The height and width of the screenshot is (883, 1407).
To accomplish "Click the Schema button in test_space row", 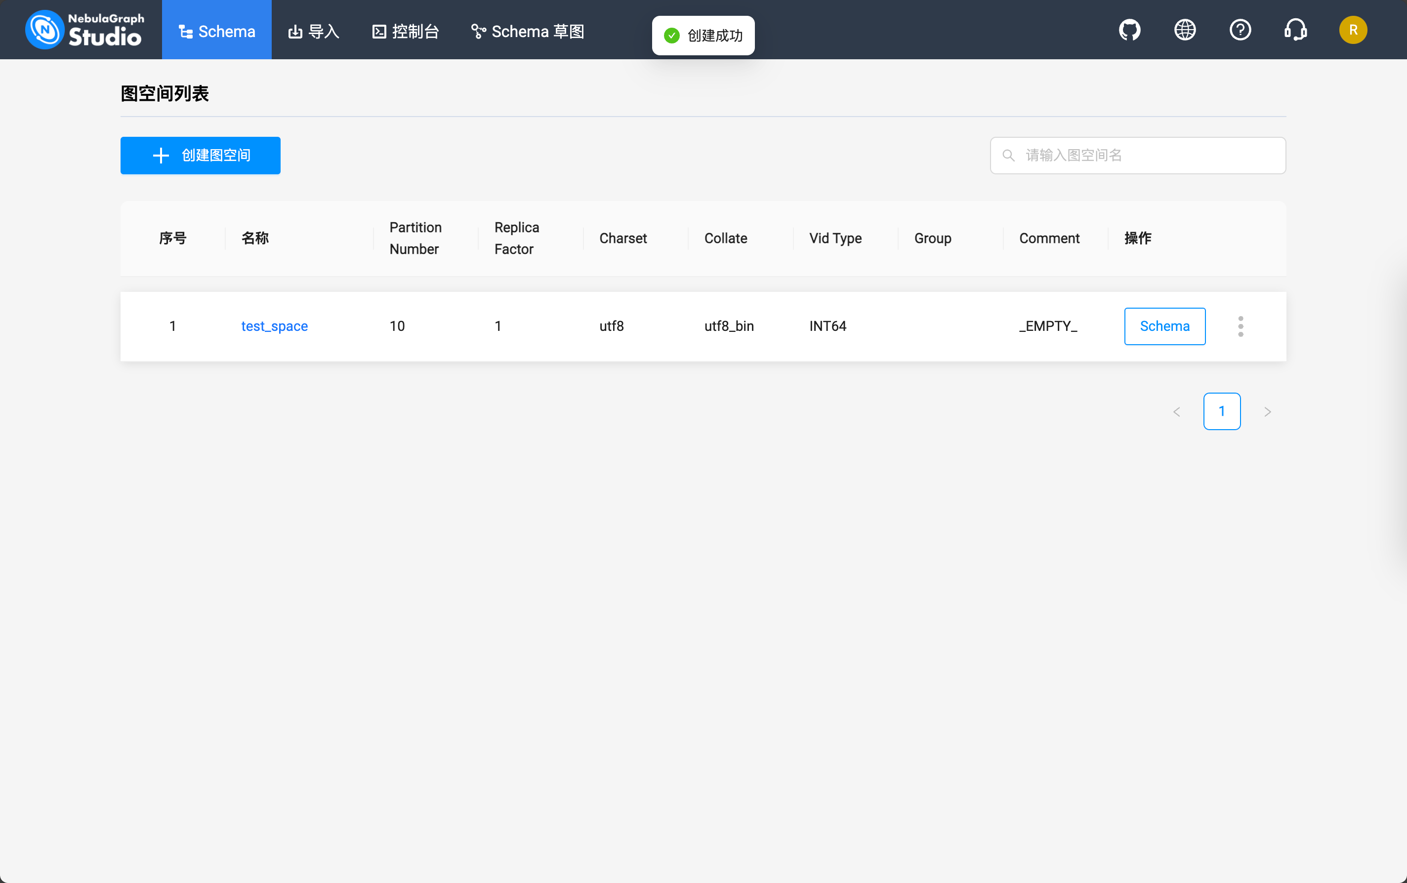I will 1164,326.
